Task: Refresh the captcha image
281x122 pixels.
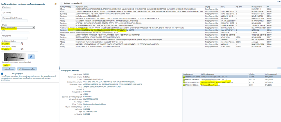Action: pos(31,57)
